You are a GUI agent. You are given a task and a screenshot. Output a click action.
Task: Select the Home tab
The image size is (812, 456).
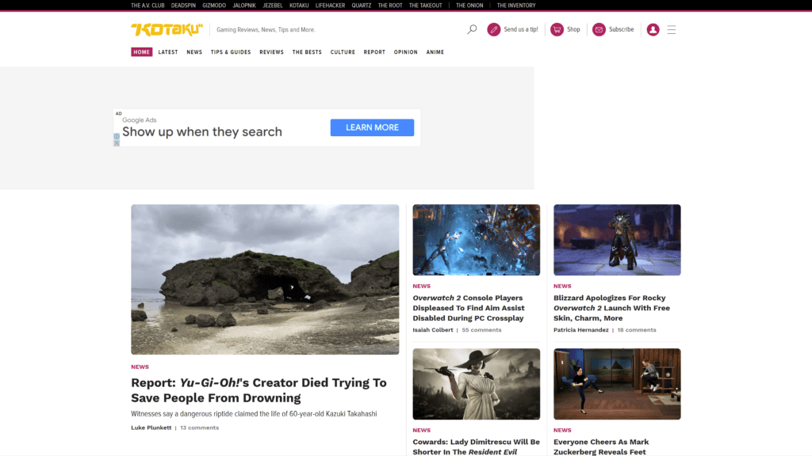141,52
